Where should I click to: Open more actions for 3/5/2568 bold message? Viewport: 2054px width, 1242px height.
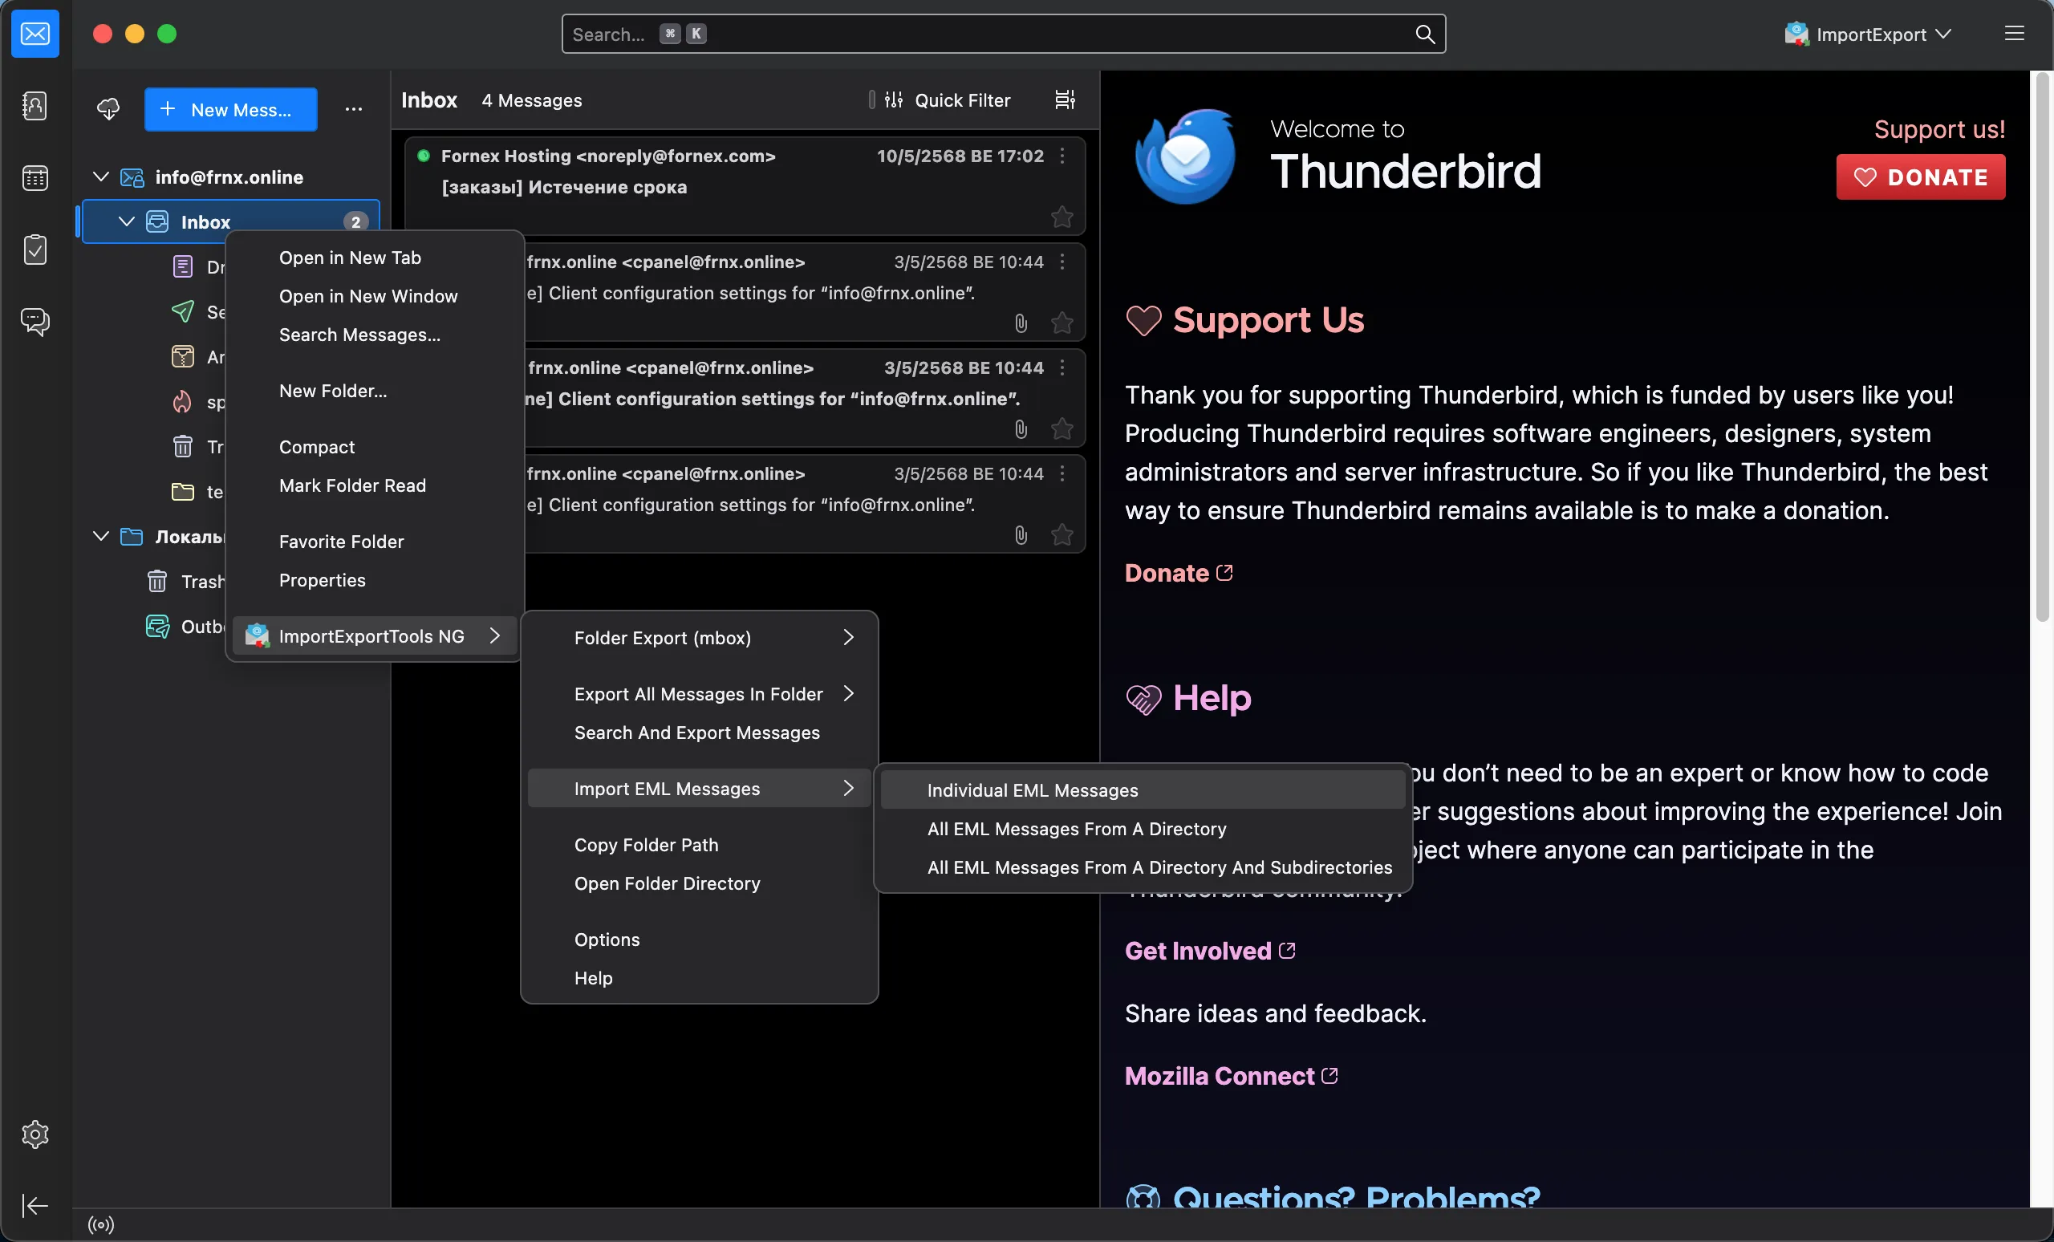click(x=1062, y=367)
